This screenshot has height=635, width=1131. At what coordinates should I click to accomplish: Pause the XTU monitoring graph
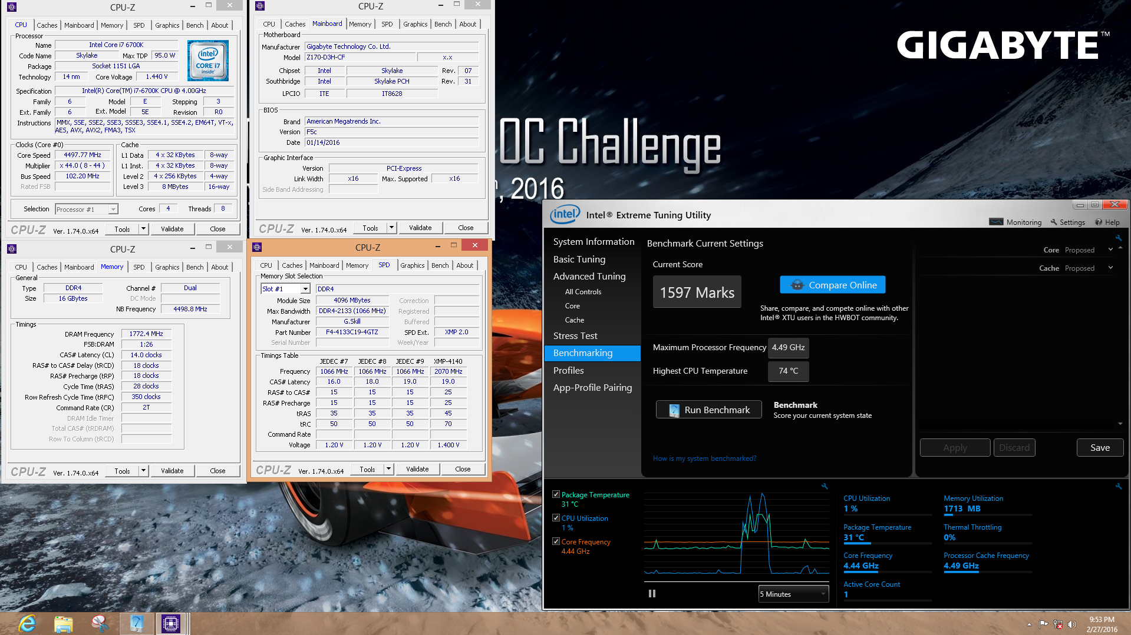(652, 593)
